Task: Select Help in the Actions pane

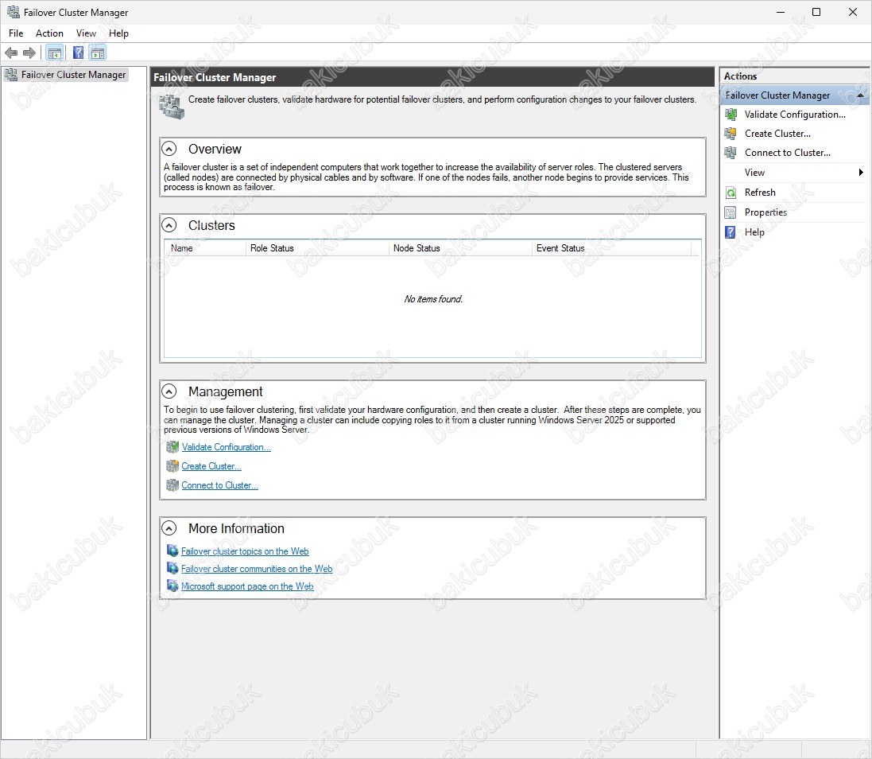Action: [754, 232]
